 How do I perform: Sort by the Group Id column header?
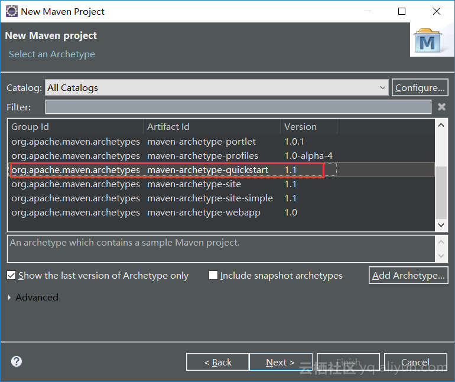tap(76, 127)
